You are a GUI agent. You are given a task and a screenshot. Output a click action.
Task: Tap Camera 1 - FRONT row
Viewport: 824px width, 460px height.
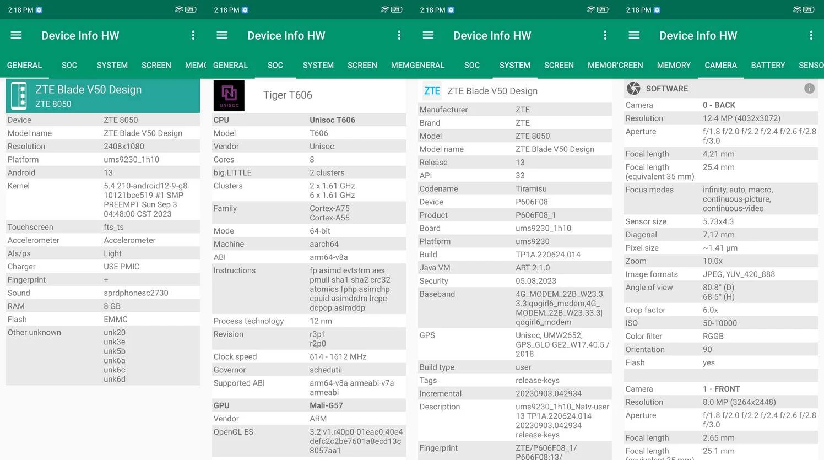point(720,389)
